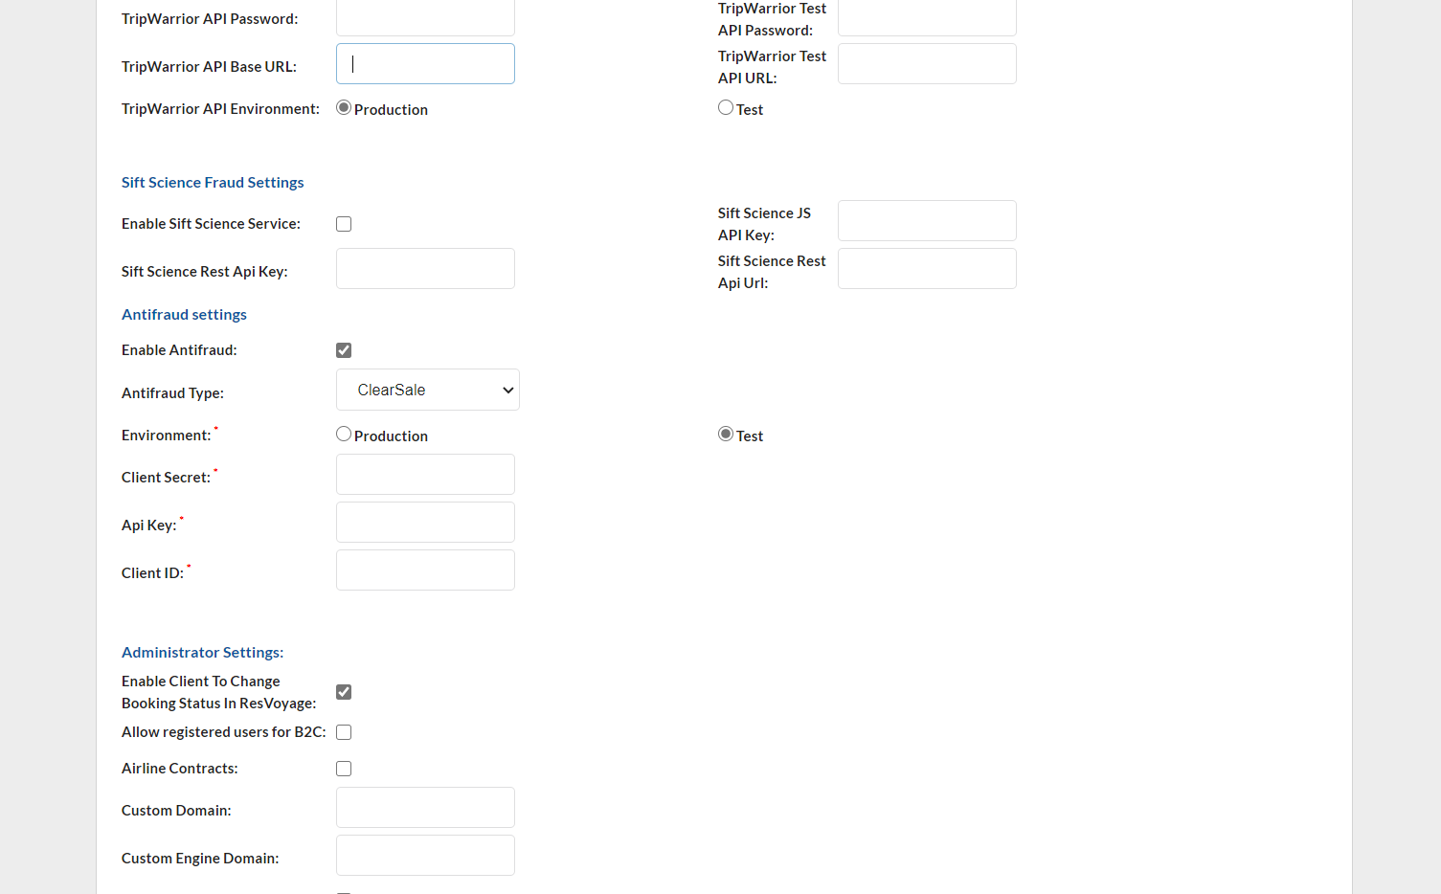The image size is (1441, 894).
Task: Click the Client Secret input field
Action: [425, 475]
